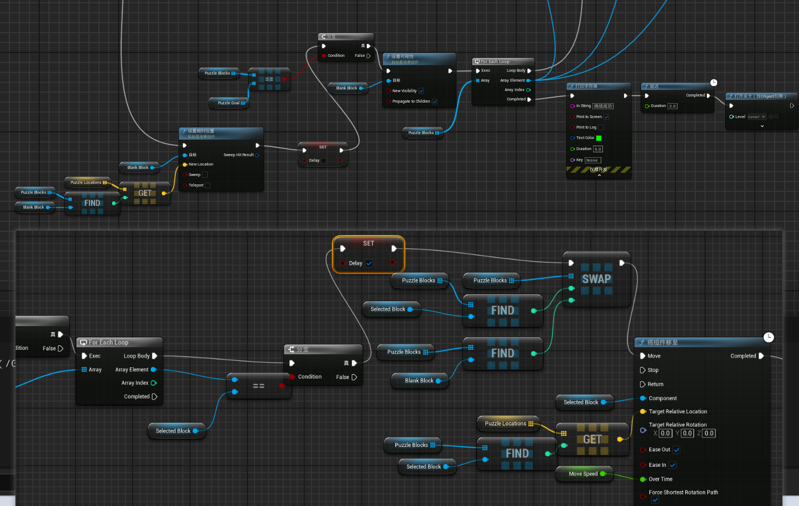Click the == node fed by Array Element
The image size is (799, 506).
click(x=258, y=386)
